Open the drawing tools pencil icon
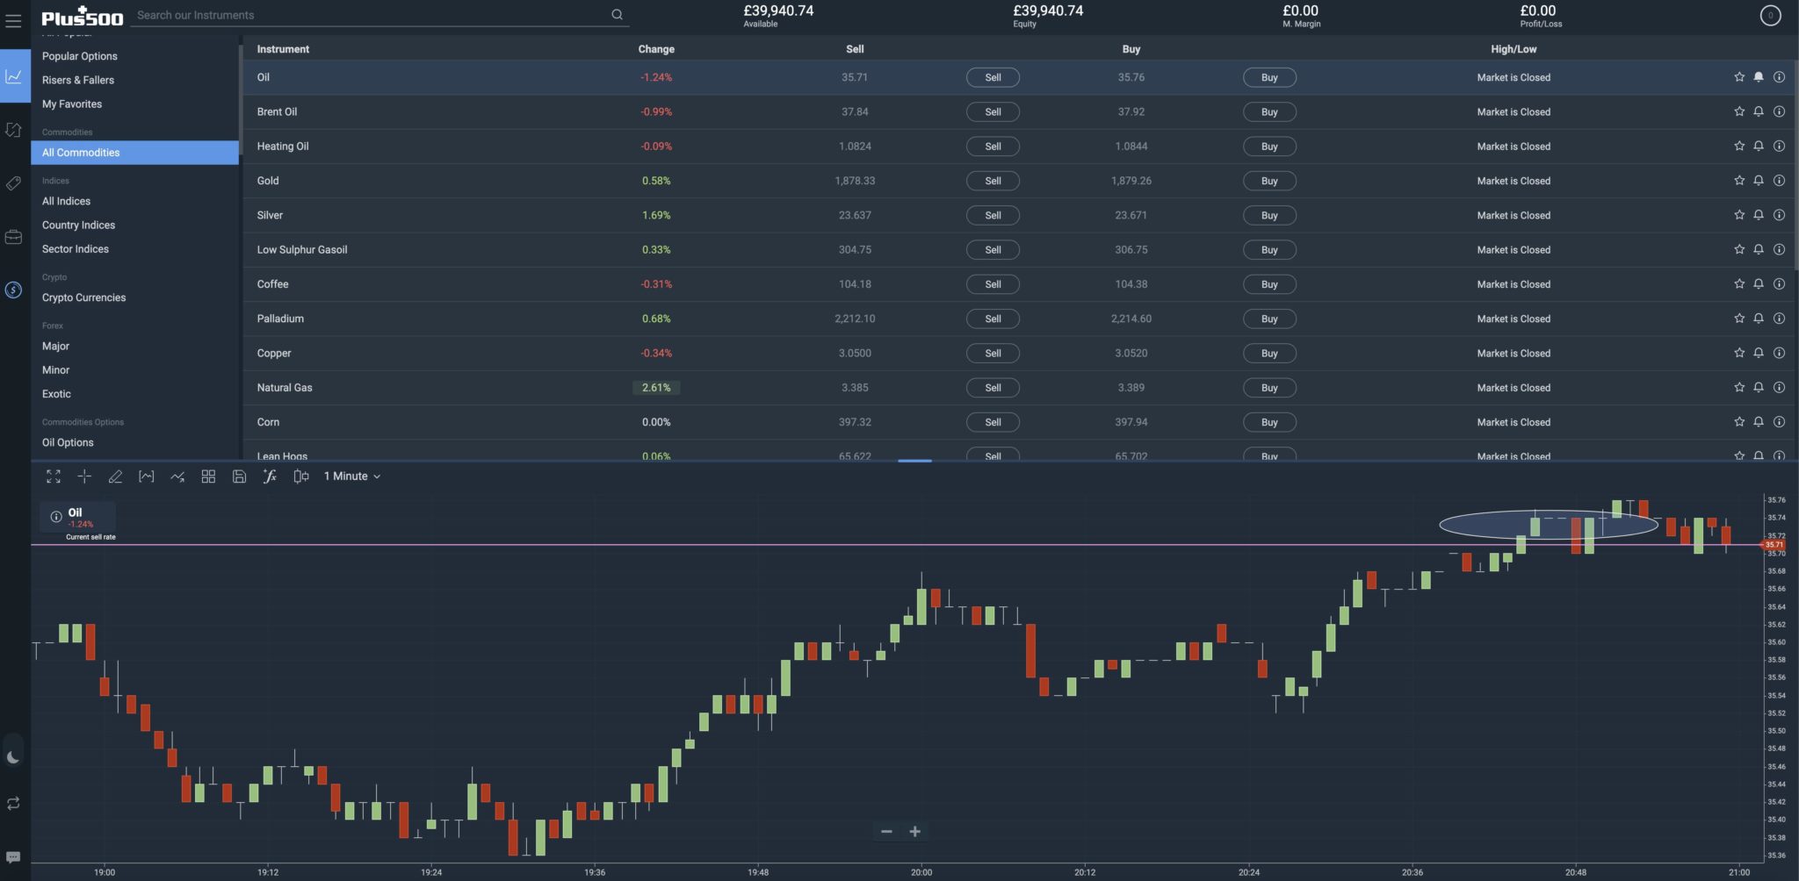 115,476
